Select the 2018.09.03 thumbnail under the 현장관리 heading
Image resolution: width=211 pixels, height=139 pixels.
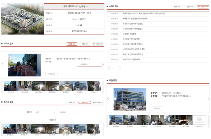click(52, 129)
